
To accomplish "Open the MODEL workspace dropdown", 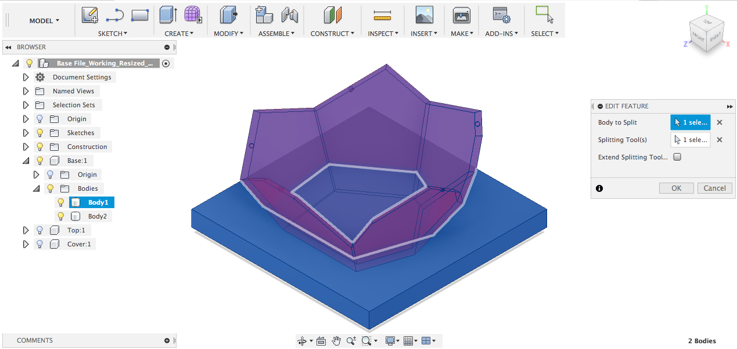I will [44, 21].
